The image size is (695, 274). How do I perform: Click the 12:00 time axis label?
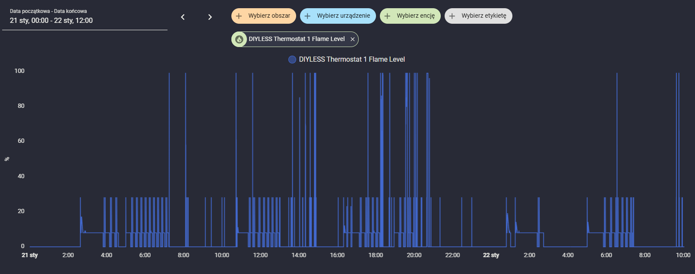click(260, 255)
